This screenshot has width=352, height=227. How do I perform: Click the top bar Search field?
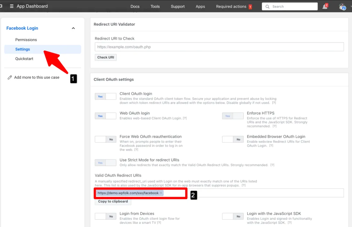(289, 7)
